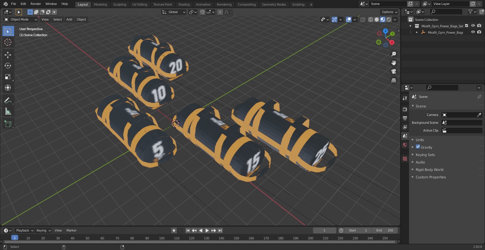The height and width of the screenshot is (250, 485).
Task: Switch to the Modeling workspace tab
Action: coord(100,5)
